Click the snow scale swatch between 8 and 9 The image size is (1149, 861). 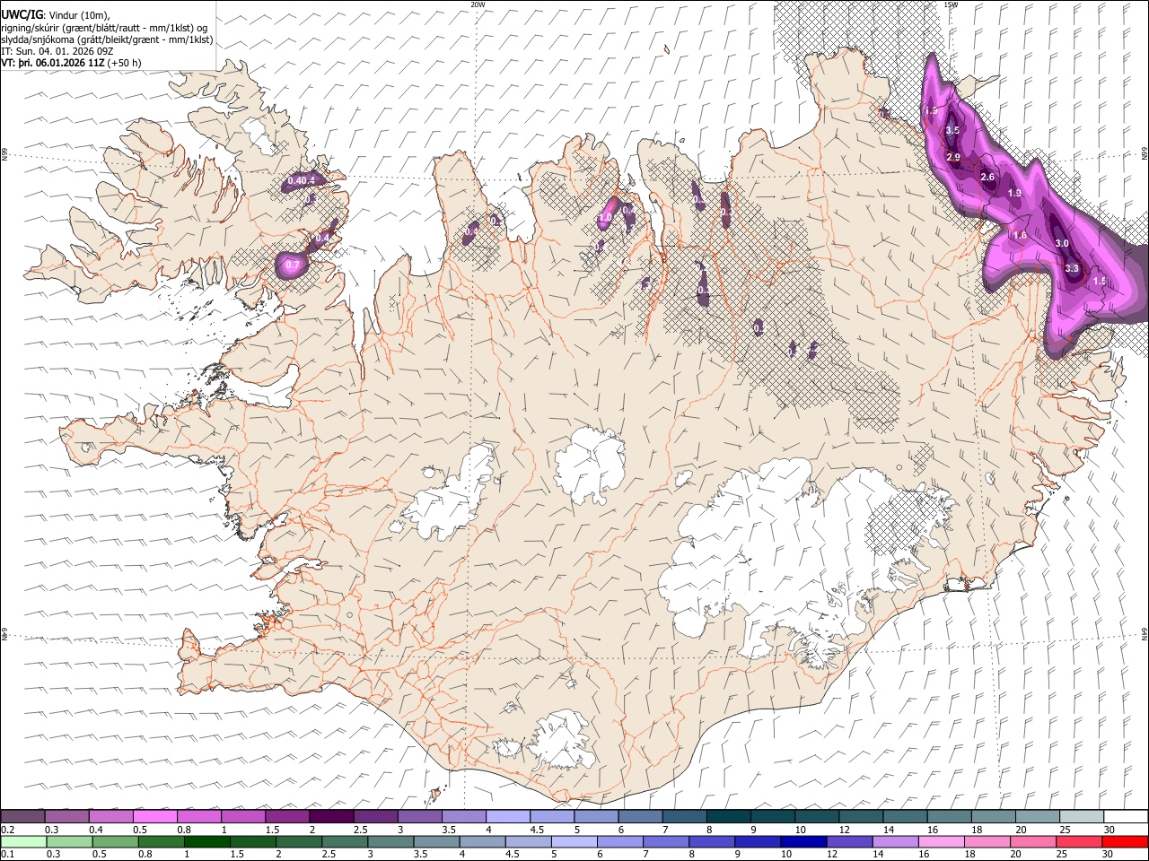tap(728, 816)
